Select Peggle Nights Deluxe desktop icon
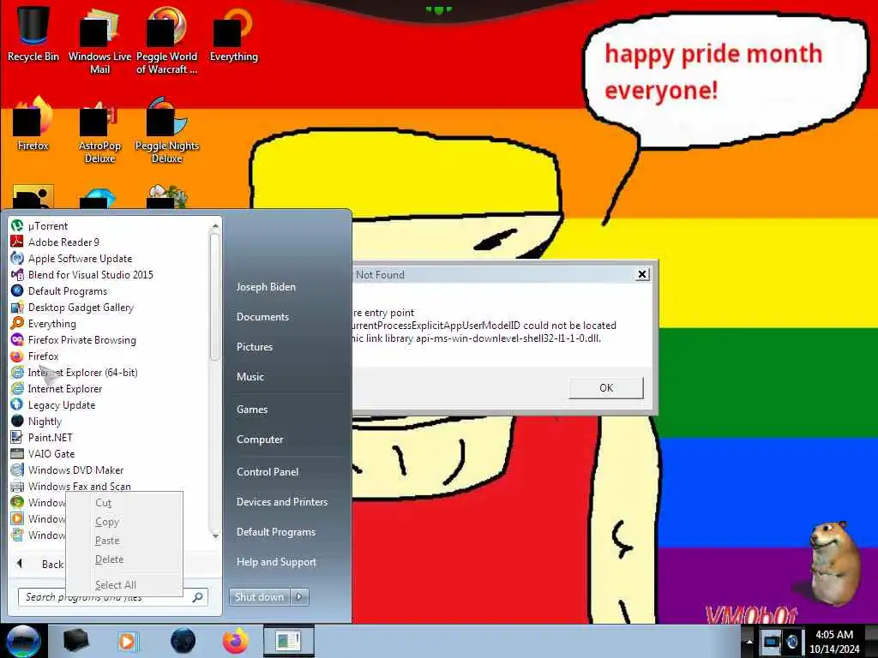Screen dimensions: 878x658 (x=167, y=130)
